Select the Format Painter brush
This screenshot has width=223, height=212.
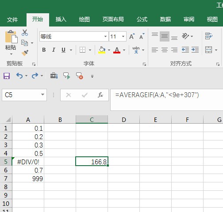coord(25,53)
